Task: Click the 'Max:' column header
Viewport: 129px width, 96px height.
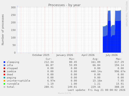Action: [x=119, y=59]
